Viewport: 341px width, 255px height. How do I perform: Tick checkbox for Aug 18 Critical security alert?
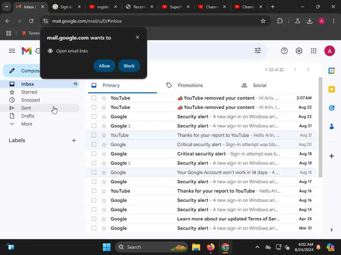tap(94, 154)
